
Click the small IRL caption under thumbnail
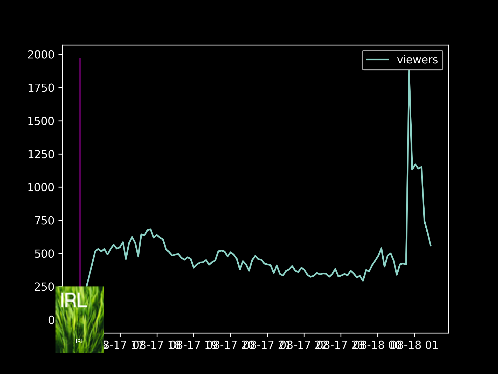80,342
